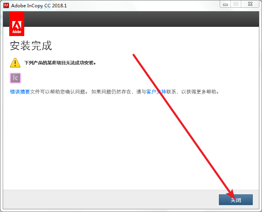Minimize the installer window
The height and width of the screenshot is (212, 262).
(225, 4)
